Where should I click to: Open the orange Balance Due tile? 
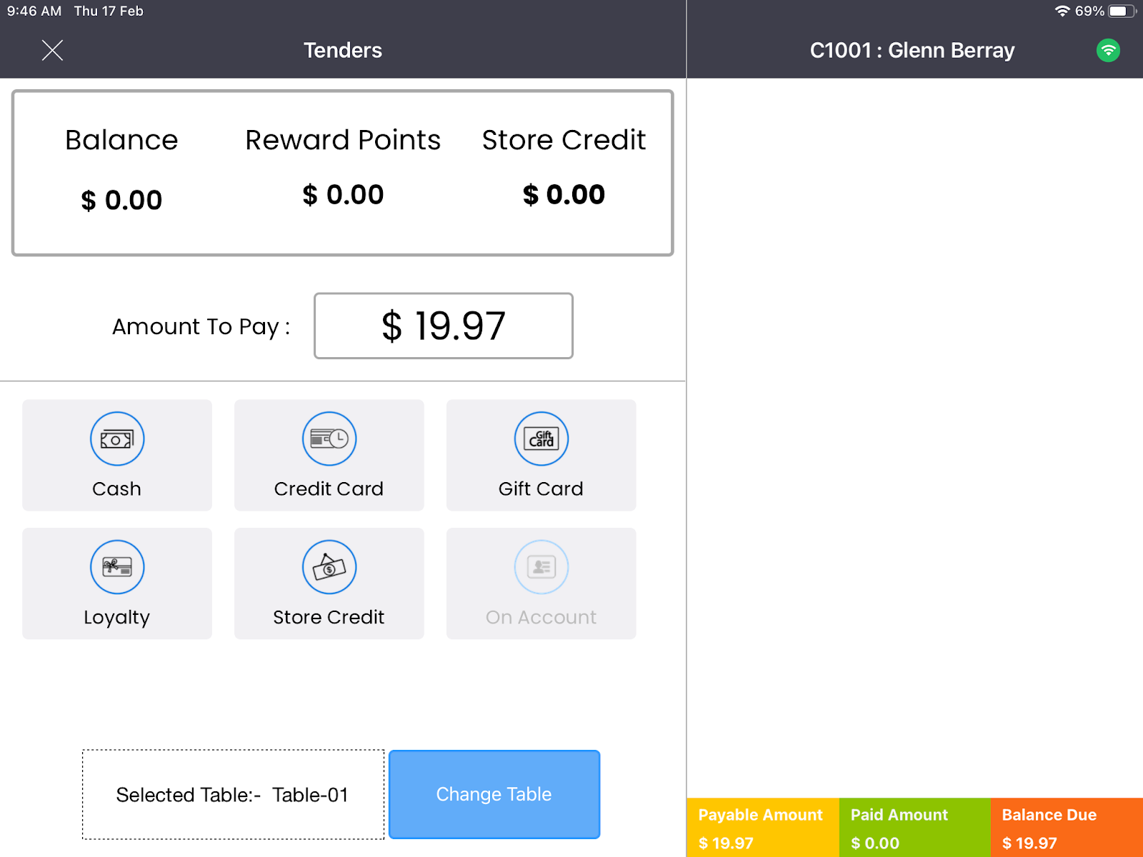coord(1067,828)
